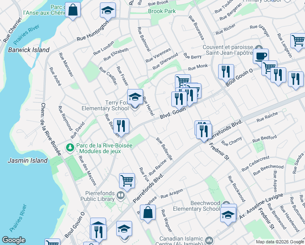The width and height of the screenshot is (305, 245).
Task: Open Pierrefonds Public Library label
Action: click(x=97, y=196)
